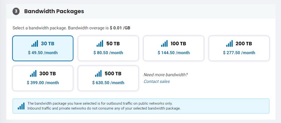Click signal bars icon on 100 TB card

pos(165,44)
